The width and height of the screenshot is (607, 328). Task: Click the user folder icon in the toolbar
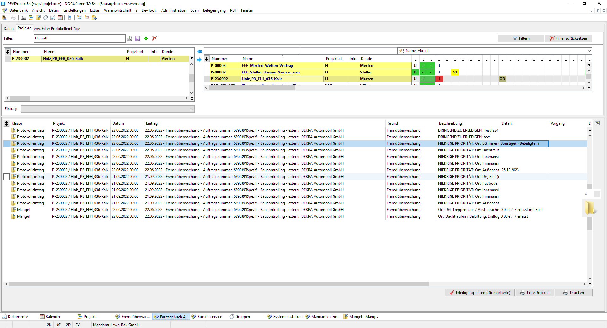click(4, 18)
